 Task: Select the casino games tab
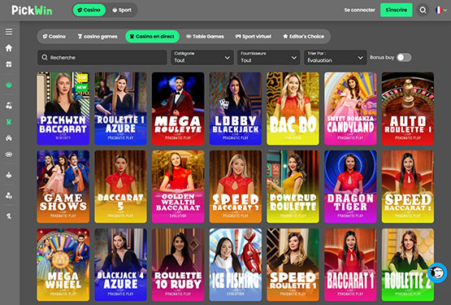pos(98,37)
